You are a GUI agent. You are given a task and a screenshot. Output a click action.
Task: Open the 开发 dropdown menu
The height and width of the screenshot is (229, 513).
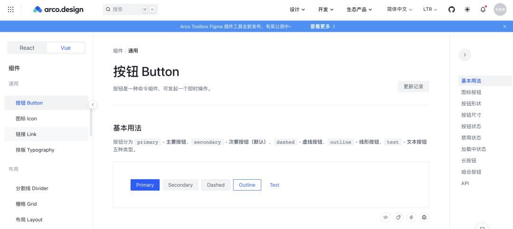tap(325, 9)
